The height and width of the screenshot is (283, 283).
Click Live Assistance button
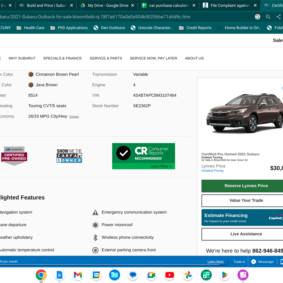pos(242,234)
